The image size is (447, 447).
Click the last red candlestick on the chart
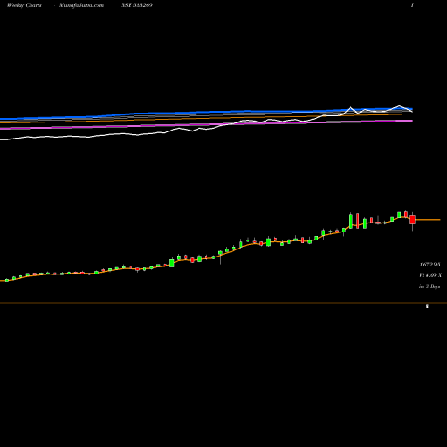412,220
